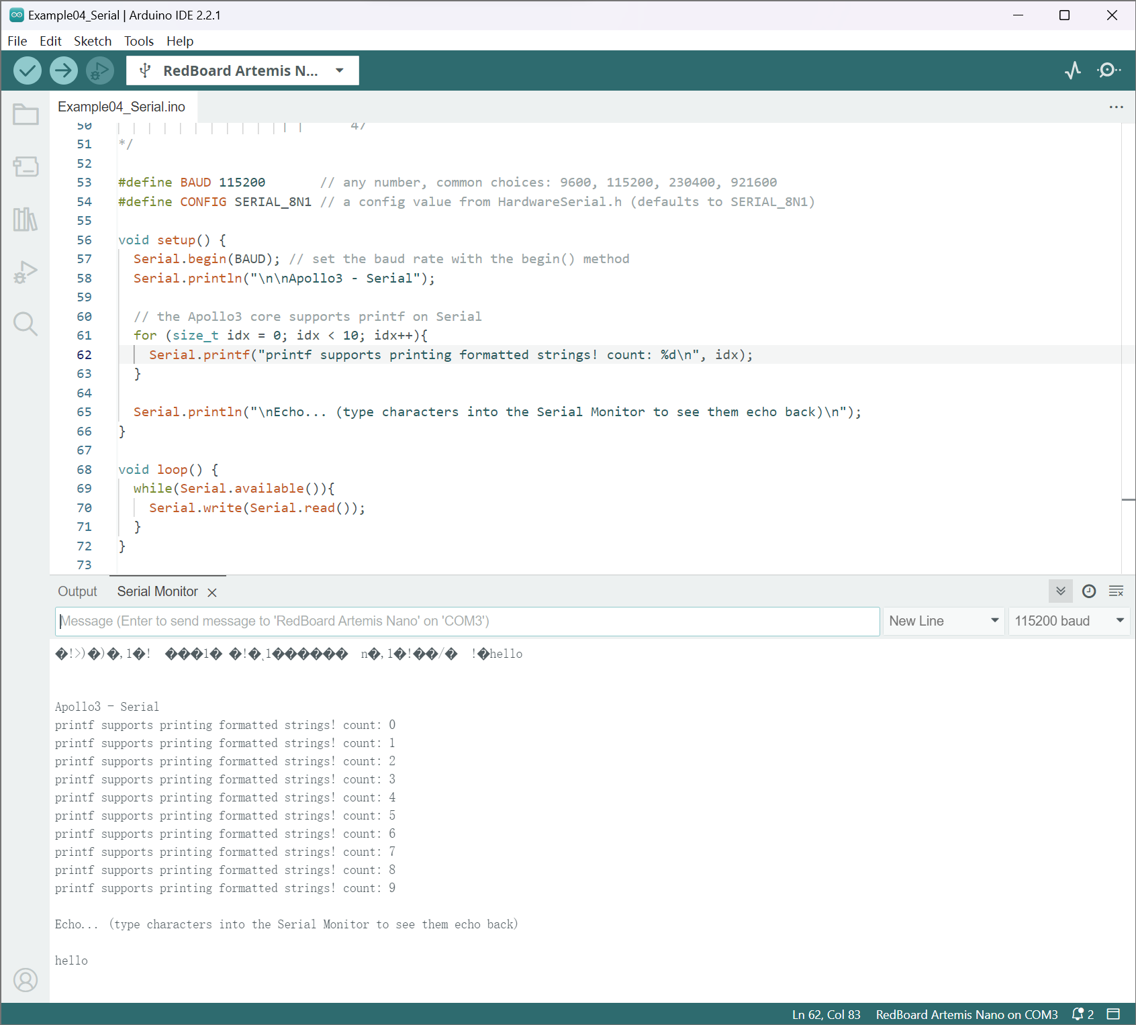Image resolution: width=1136 pixels, height=1025 pixels.
Task: Select the Example04_Serial.ino editor tab
Action: pos(122,107)
